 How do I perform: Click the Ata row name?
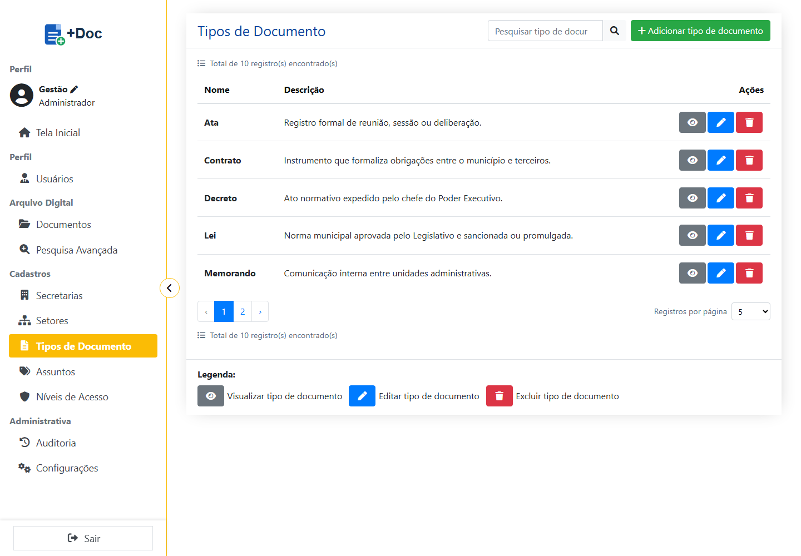(x=211, y=123)
